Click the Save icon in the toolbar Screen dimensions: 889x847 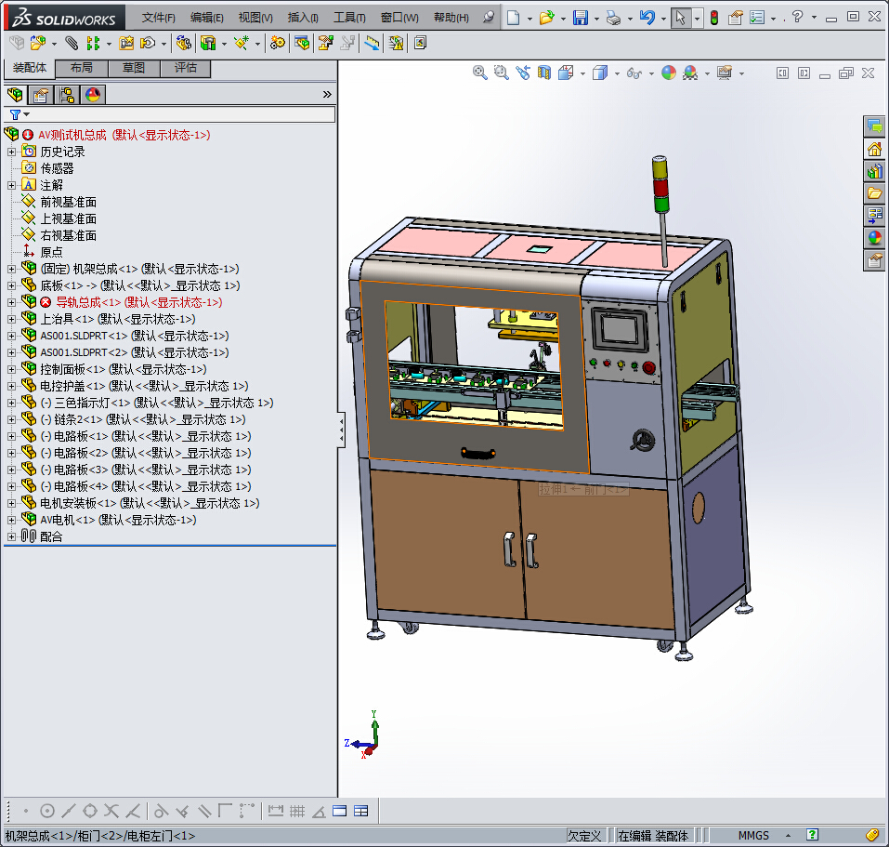click(x=580, y=18)
